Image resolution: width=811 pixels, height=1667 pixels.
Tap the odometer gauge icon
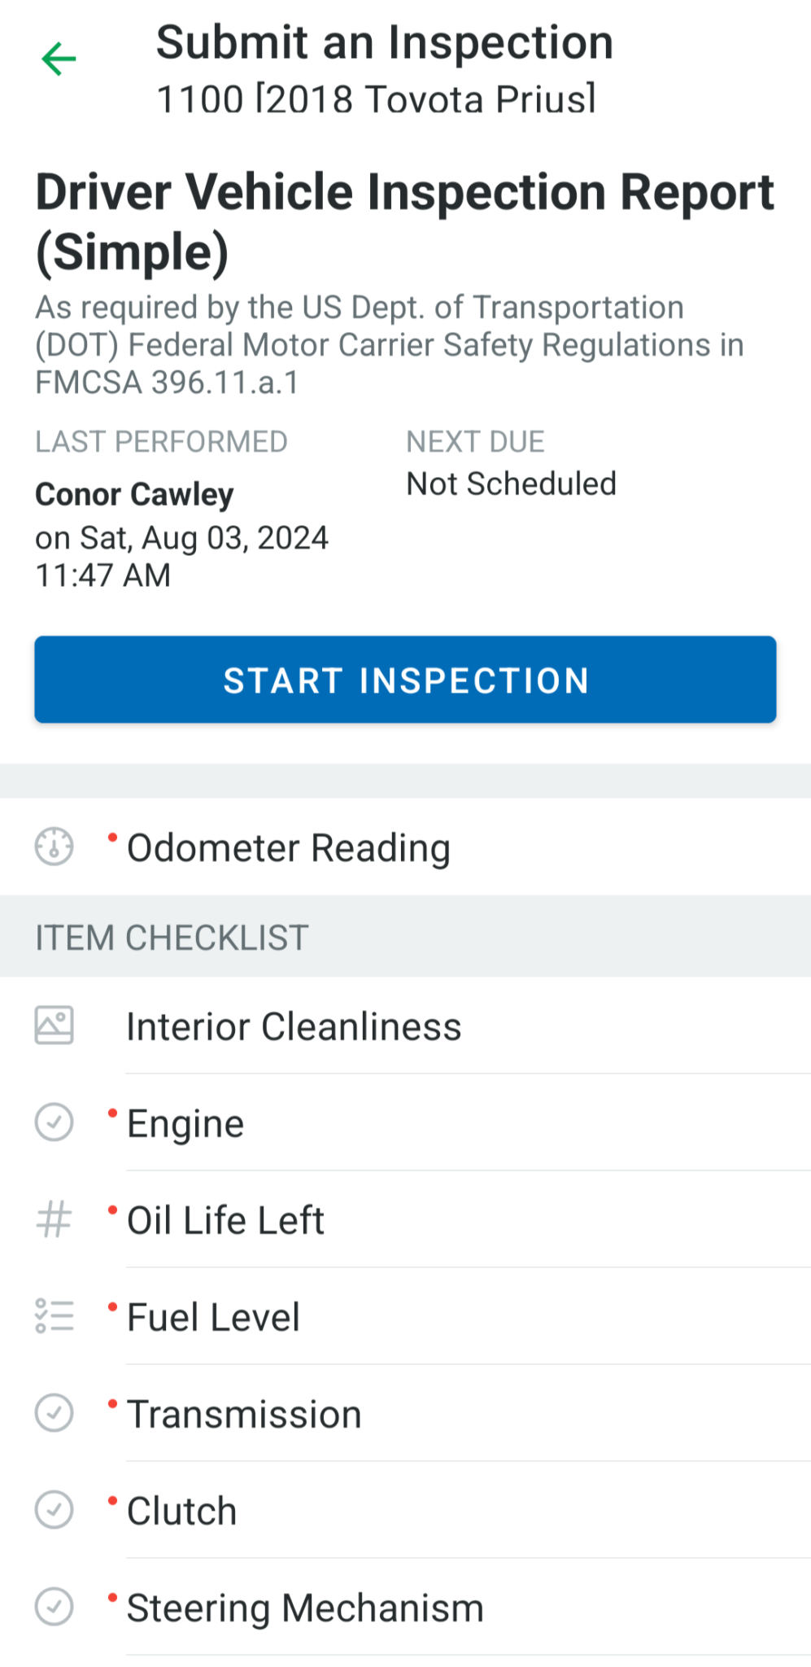click(x=54, y=847)
